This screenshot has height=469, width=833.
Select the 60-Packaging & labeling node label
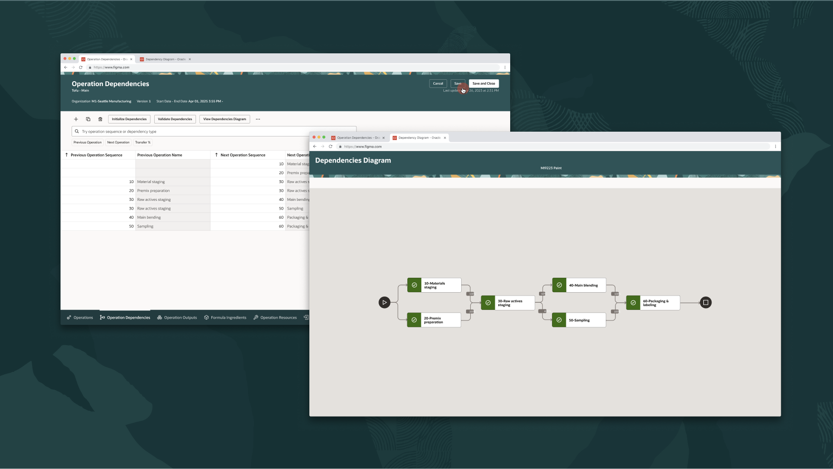(656, 303)
